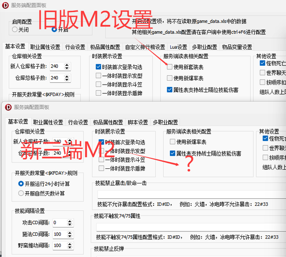Click the app icon in the lower window title bar
Image resolution: width=286 pixels, height=257 pixels.
8,107
